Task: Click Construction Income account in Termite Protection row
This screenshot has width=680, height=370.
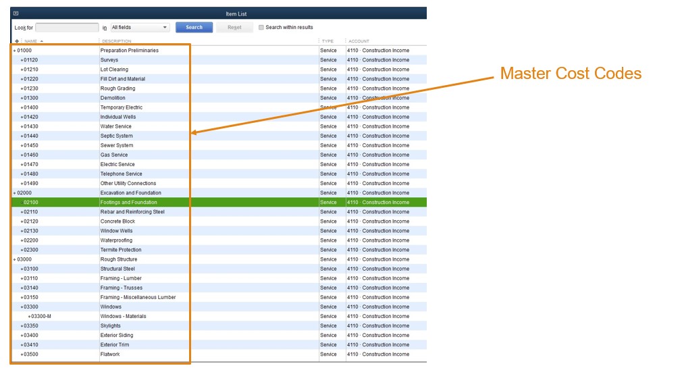Action: 378,250
